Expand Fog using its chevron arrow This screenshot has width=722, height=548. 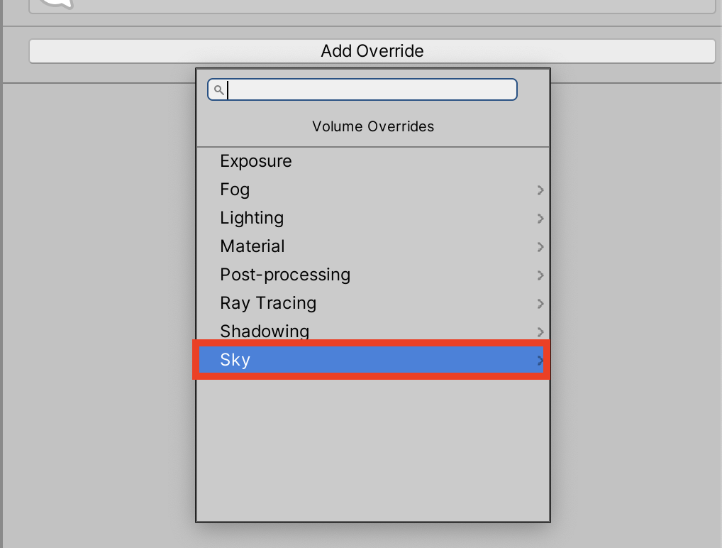(540, 190)
